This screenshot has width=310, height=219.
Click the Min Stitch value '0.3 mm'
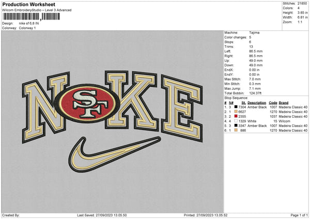click(255, 84)
